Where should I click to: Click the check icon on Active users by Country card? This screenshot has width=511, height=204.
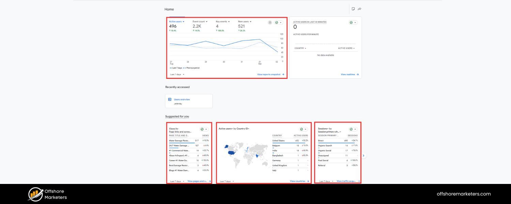click(301, 129)
